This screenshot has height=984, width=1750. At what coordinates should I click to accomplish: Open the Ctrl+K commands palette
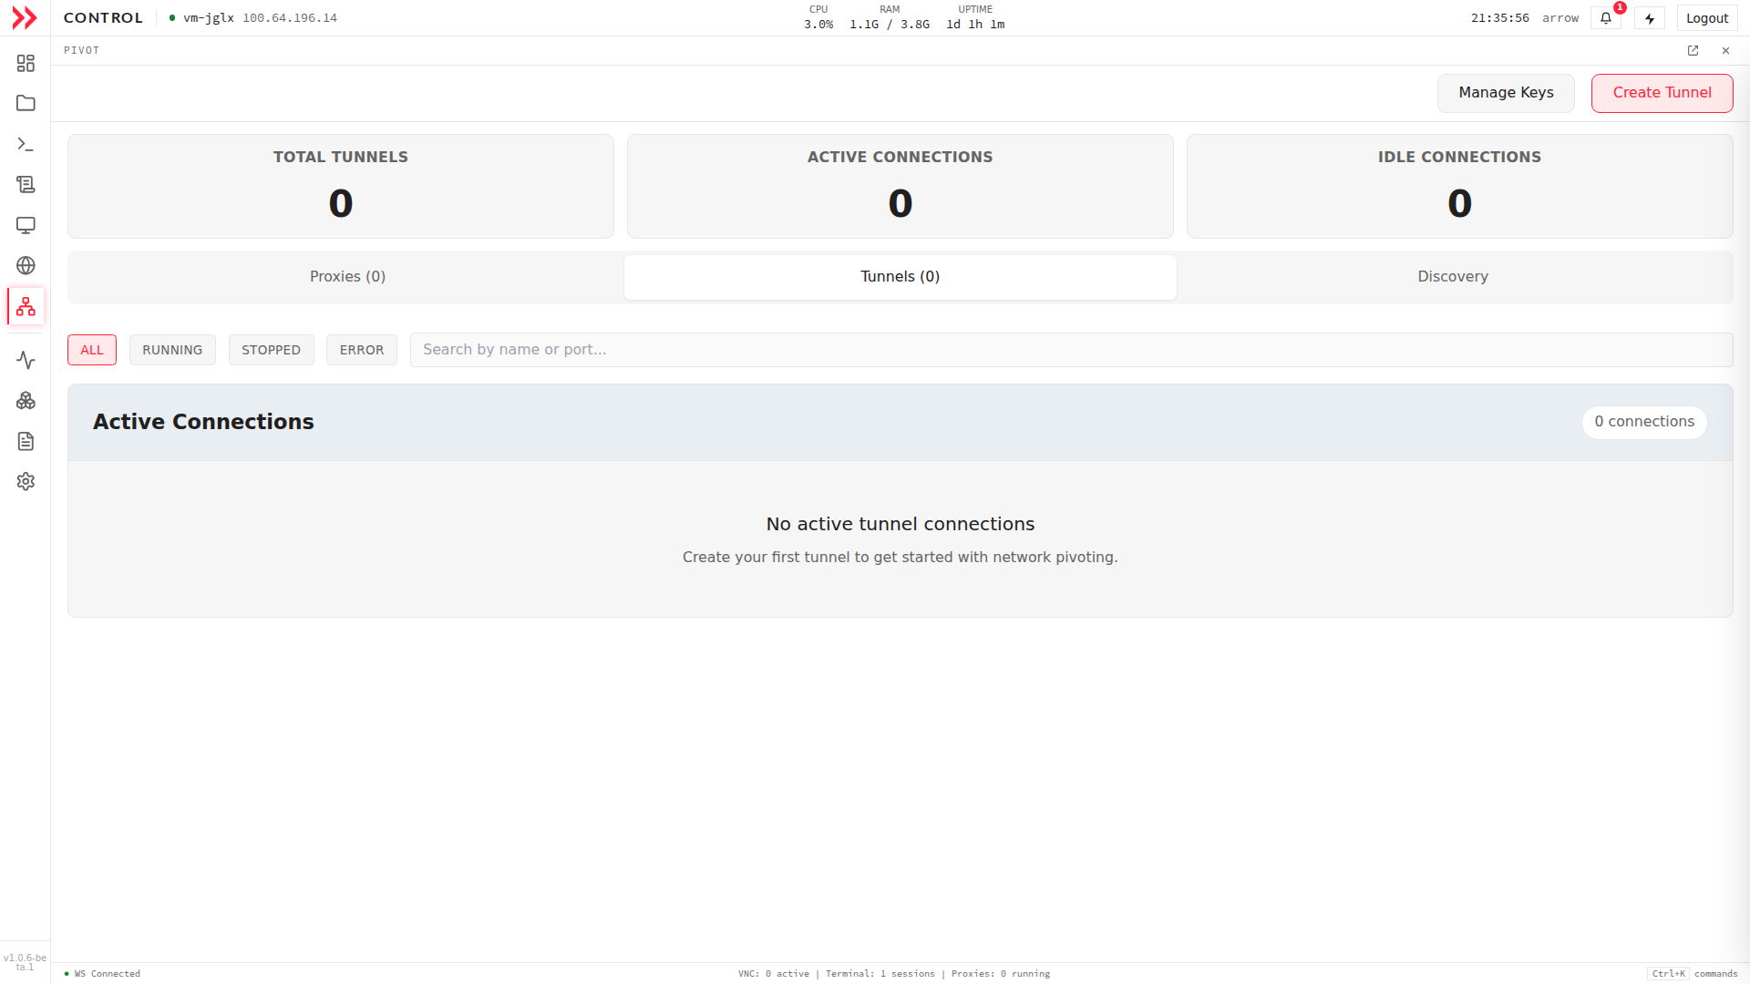[1693, 974]
